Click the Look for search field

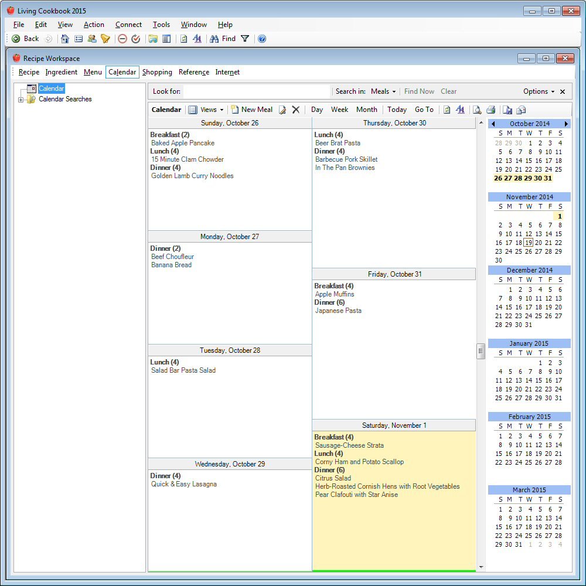(x=257, y=91)
